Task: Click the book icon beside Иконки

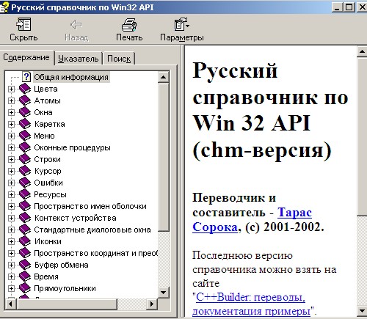Action: tap(25, 241)
